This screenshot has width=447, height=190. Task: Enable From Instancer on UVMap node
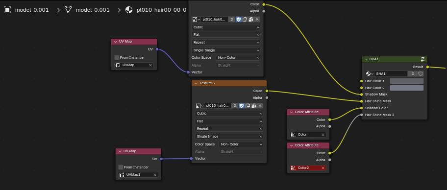click(117, 58)
